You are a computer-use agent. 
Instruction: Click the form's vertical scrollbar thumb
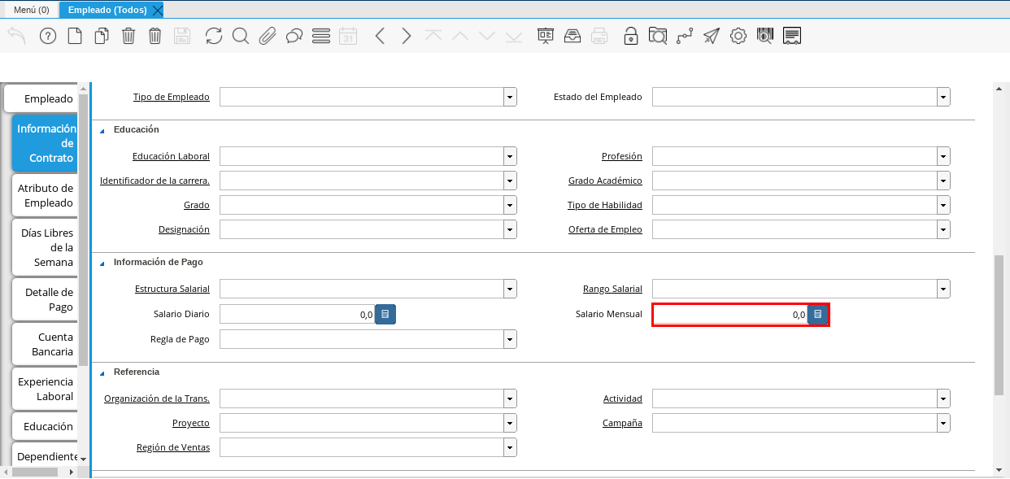(x=999, y=324)
